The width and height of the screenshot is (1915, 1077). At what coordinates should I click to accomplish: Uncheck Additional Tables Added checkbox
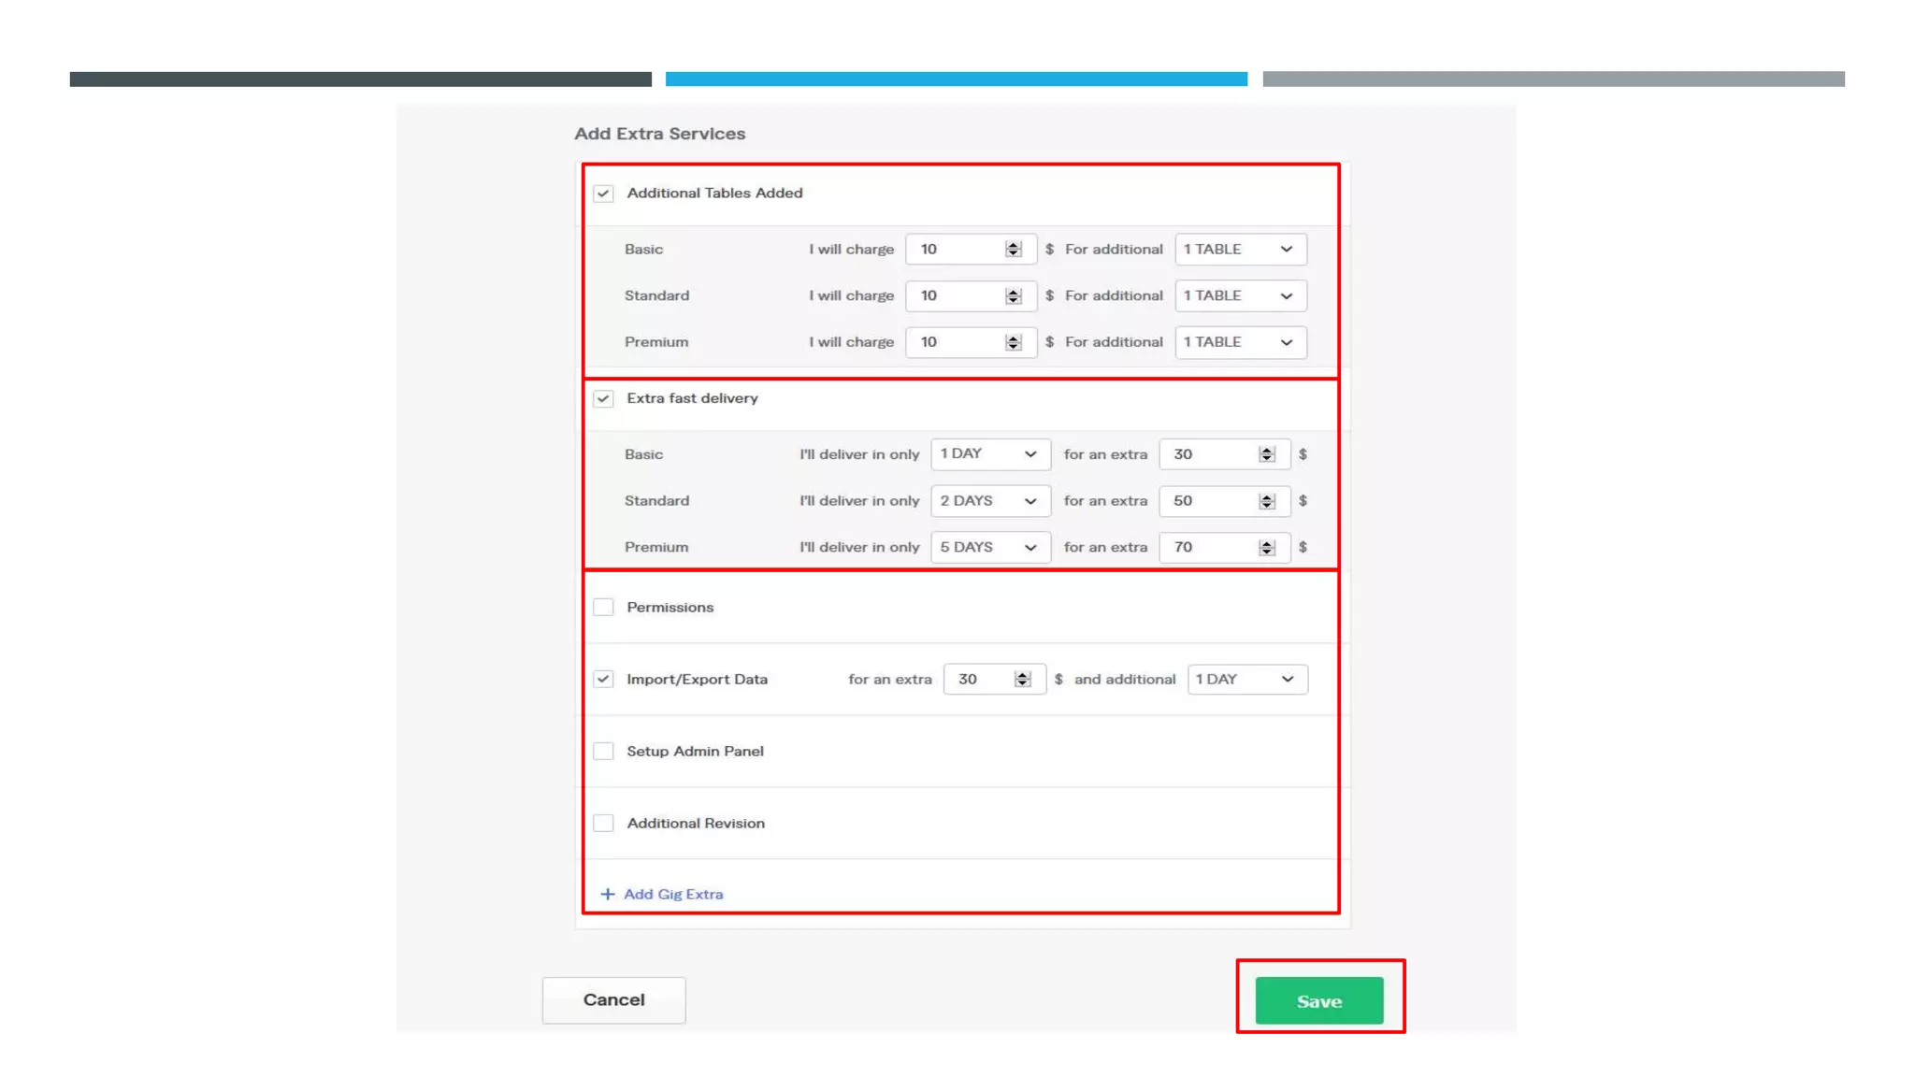point(603,194)
